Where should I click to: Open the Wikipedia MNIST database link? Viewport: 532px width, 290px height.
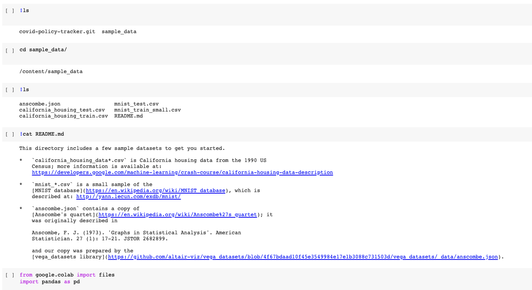click(155, 191)
